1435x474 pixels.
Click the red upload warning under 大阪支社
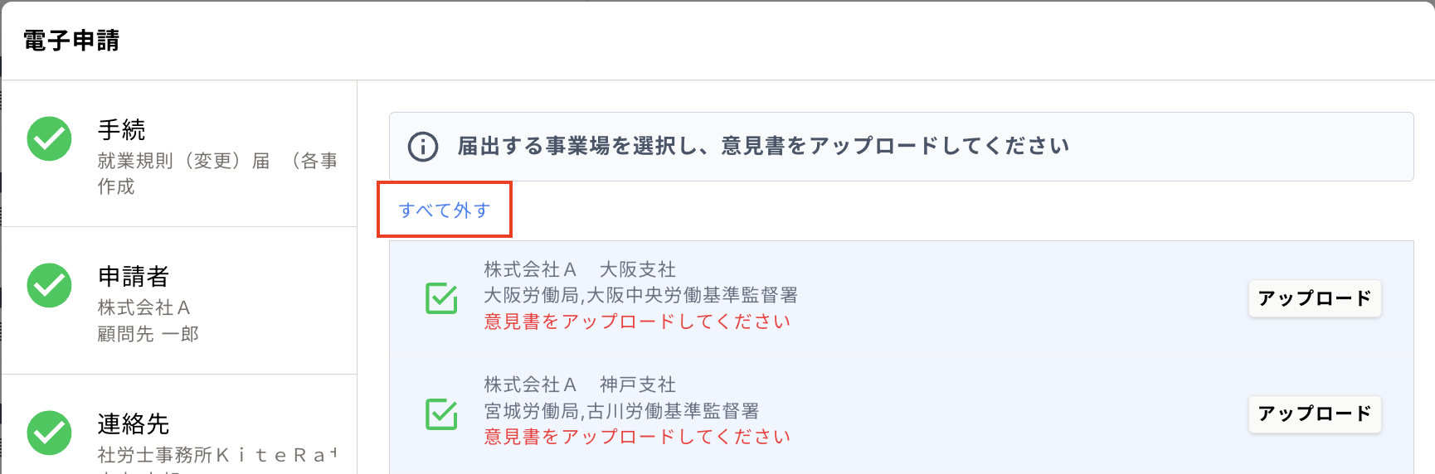(637, 322)
